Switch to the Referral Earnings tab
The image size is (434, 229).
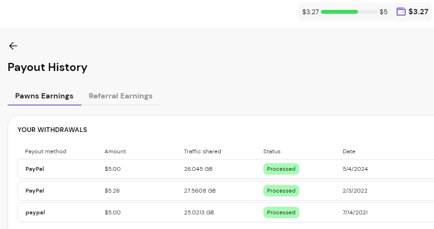(121, 96)
